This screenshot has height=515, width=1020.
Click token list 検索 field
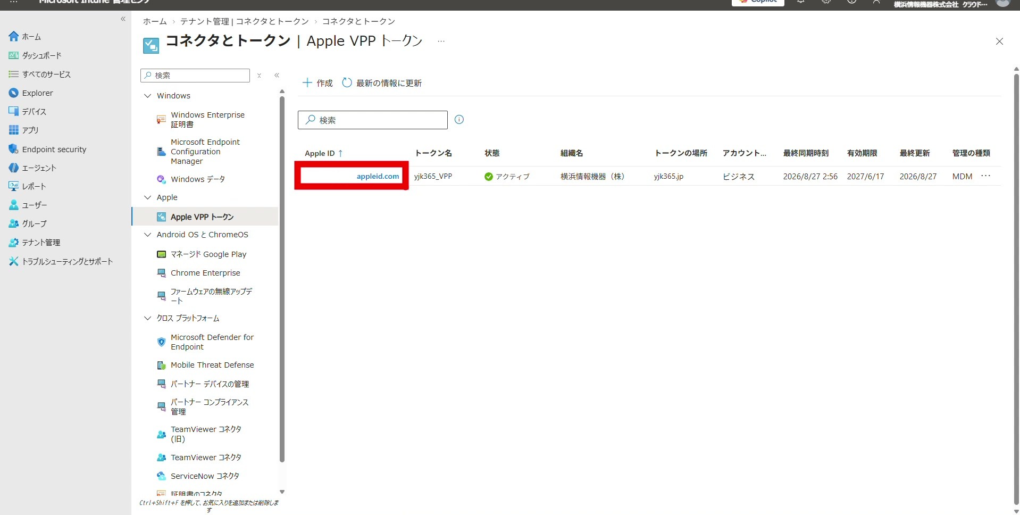[x=373, y=120]
